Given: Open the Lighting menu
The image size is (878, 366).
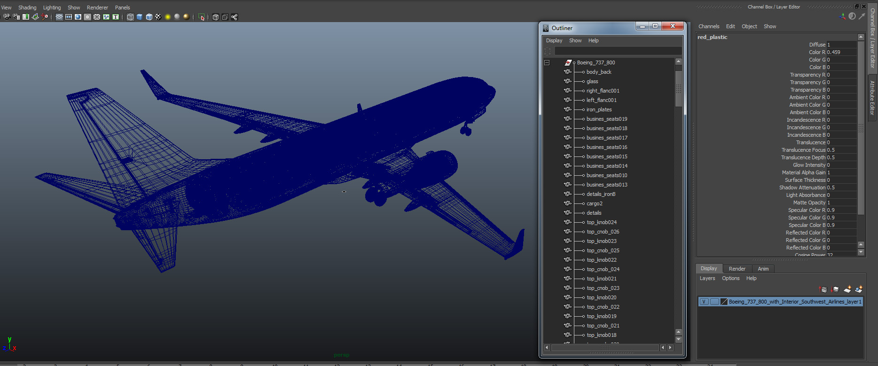Looking at the screenshot, I should pyautogui.click(x=52, y=8).
